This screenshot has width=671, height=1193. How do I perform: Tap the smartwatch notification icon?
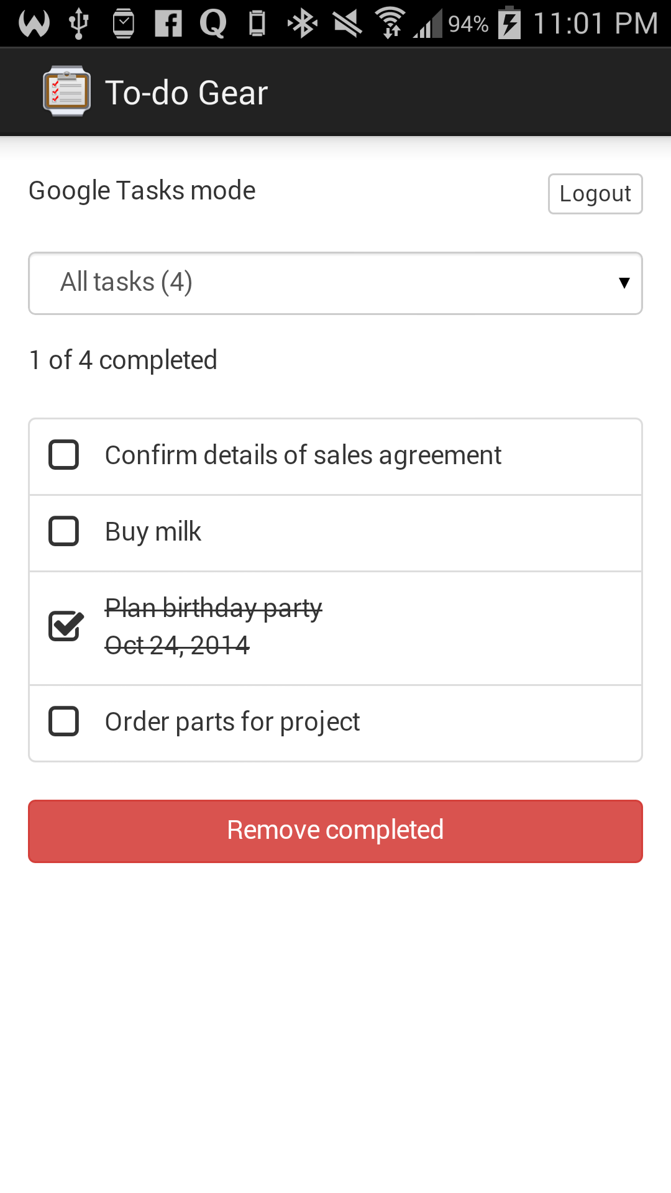pyautogui.click(x=123, y=24)
